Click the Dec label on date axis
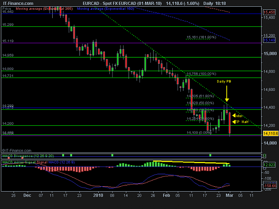 (27, 196)
